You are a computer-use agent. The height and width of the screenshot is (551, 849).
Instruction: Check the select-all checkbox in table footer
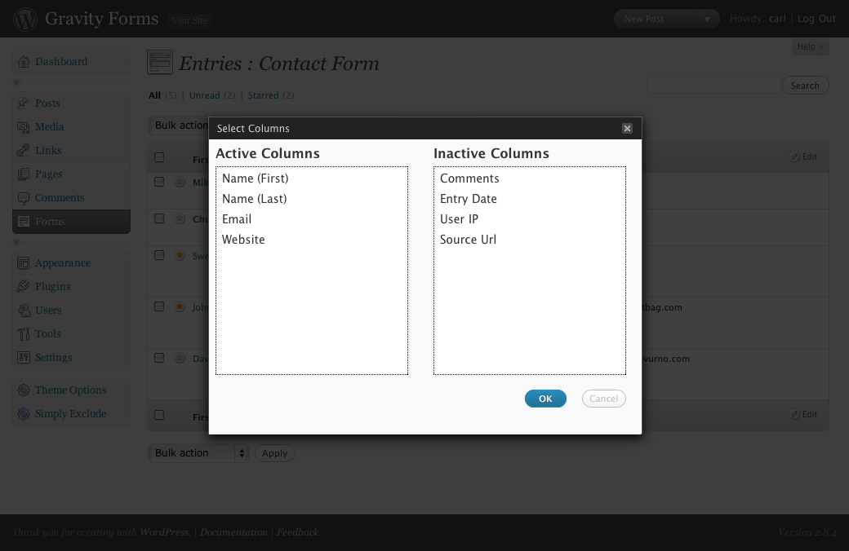159,415
